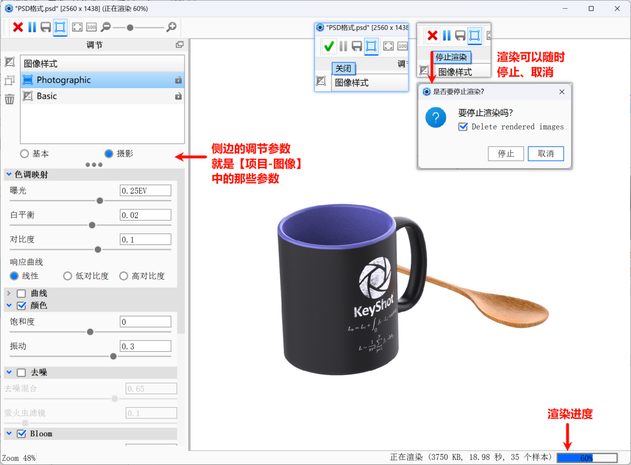Toggle the region render icon in main toolbar
This screenshot has width=631, height=465.
[60, 27]
